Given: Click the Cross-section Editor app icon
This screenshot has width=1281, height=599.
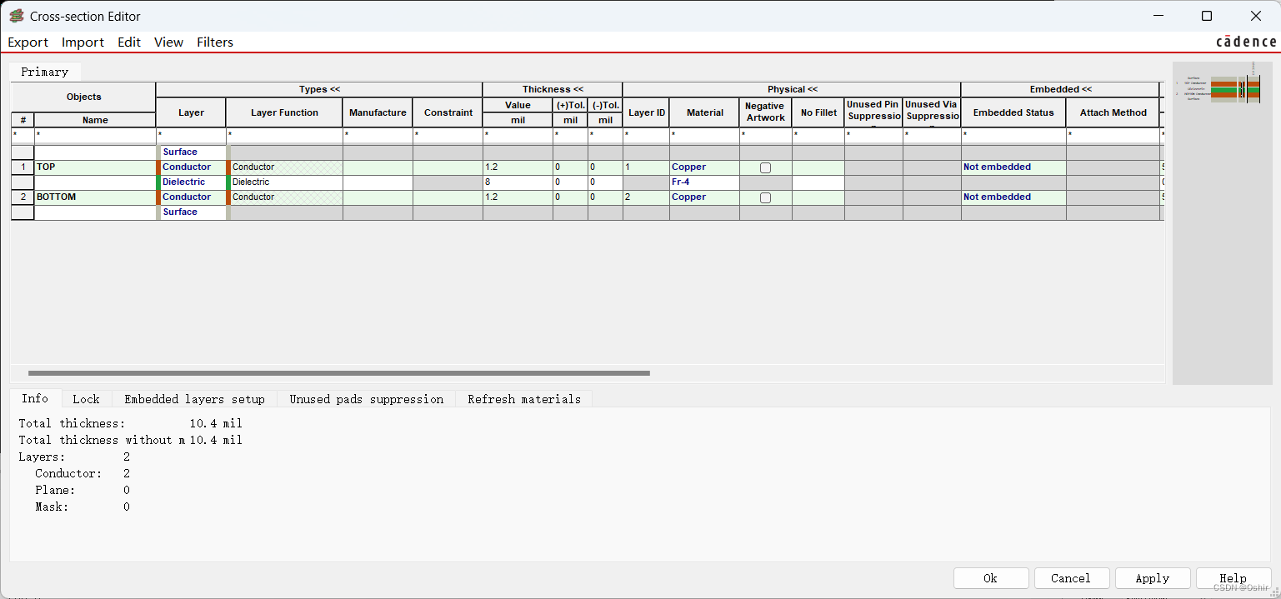Looking at the screenshot, I should point(16,16).
